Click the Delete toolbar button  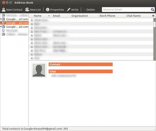click(89, 10)
